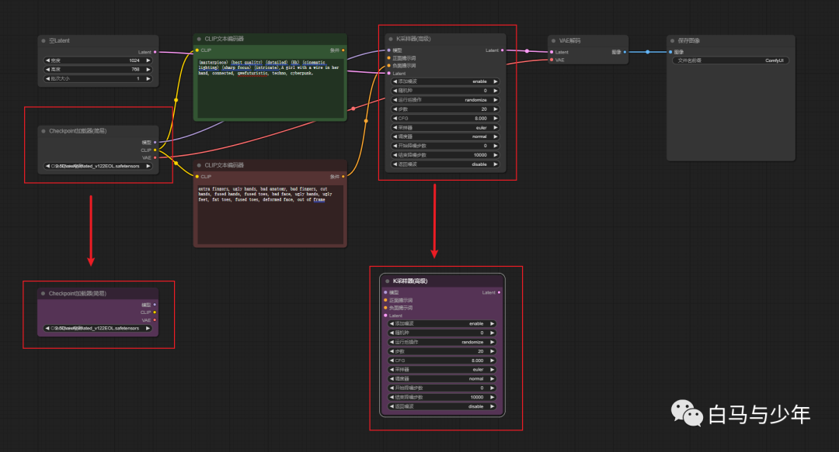Click the collapse dot on the VAE解码 node

(x=554, y=40)
